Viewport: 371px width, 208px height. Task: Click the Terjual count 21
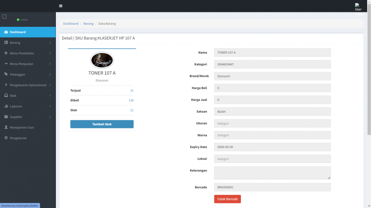pos(132,91)
